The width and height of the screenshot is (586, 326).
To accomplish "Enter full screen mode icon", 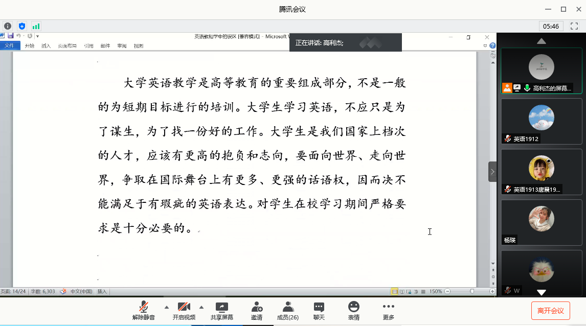I will point(574,26).
